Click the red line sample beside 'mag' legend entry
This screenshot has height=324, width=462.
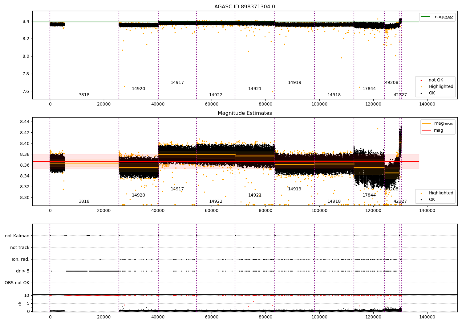(x=426, y=131)
